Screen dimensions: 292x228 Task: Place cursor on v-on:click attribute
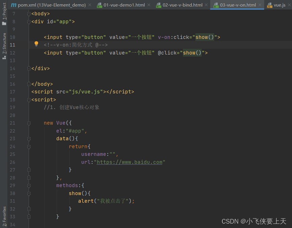[174, 37]
